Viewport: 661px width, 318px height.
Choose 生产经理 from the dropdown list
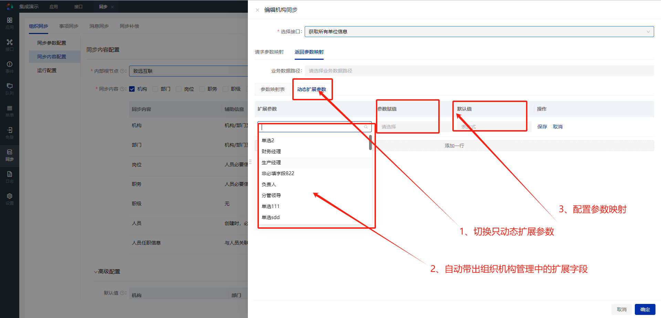click(315, 162)
